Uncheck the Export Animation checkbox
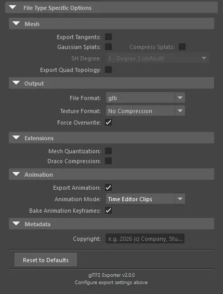The image size is (223, 294). pos(109,188)
